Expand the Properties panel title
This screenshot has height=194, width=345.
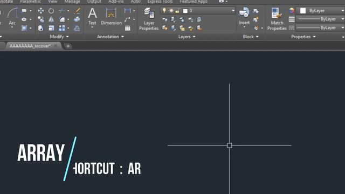point(303,37)
